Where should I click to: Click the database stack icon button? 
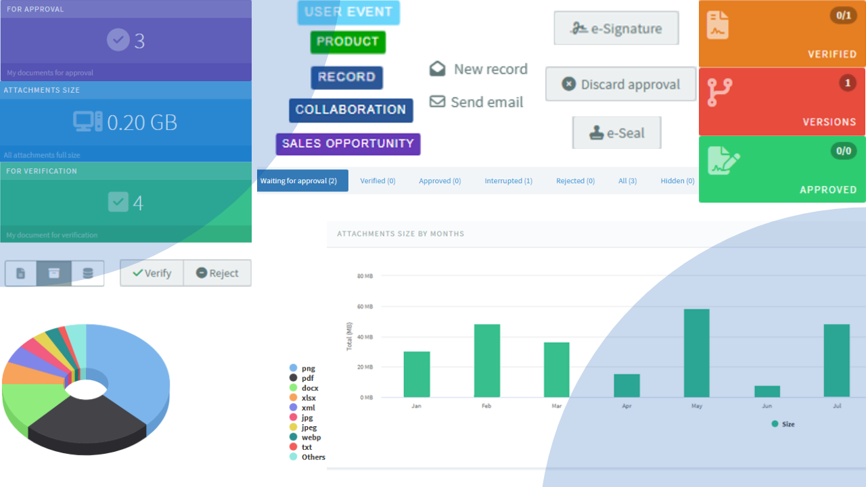click(88, 273)
